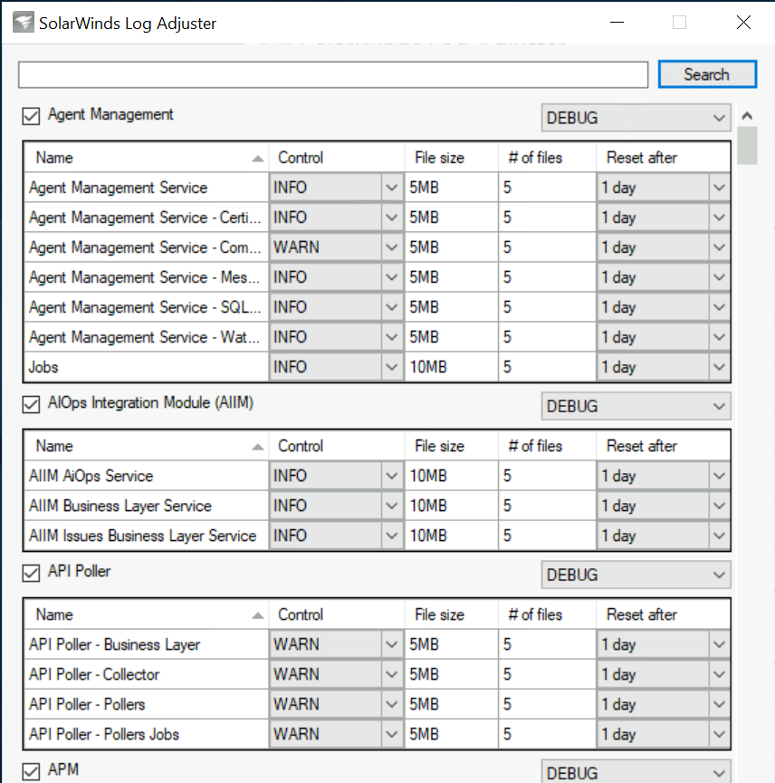Open Reset after dropdown for API Poller - Collector
The image size is (775, 783).
coord(664,674)
